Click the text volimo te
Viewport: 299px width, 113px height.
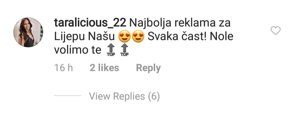78,50
